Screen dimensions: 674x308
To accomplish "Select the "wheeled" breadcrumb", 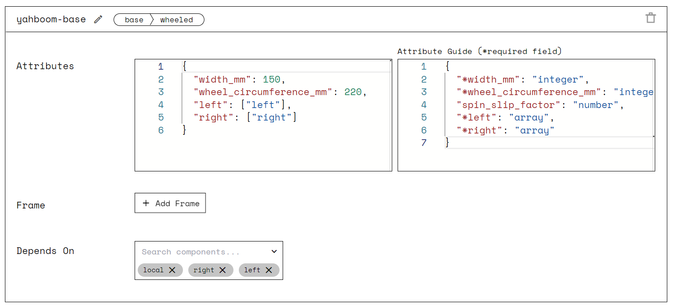I will pos(177,20).
